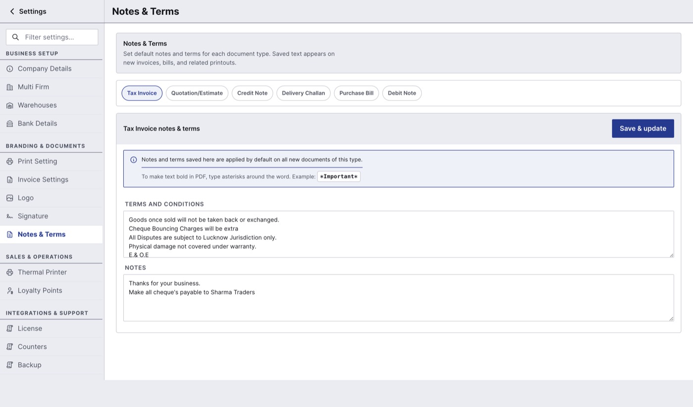Viewport: 693px width, 407px height.
Task: Click the Logo image icon
Action: pos(9,198)
